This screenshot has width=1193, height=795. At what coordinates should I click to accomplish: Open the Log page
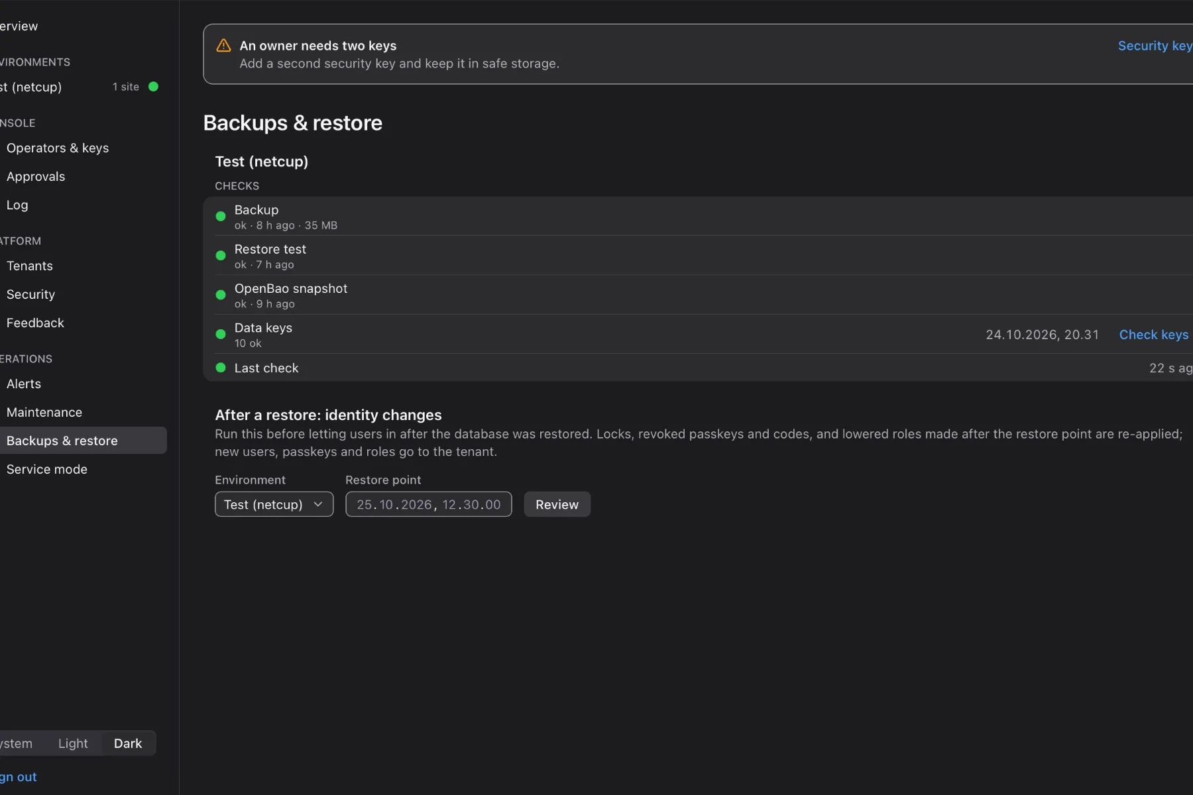click(x=17, y=205)
